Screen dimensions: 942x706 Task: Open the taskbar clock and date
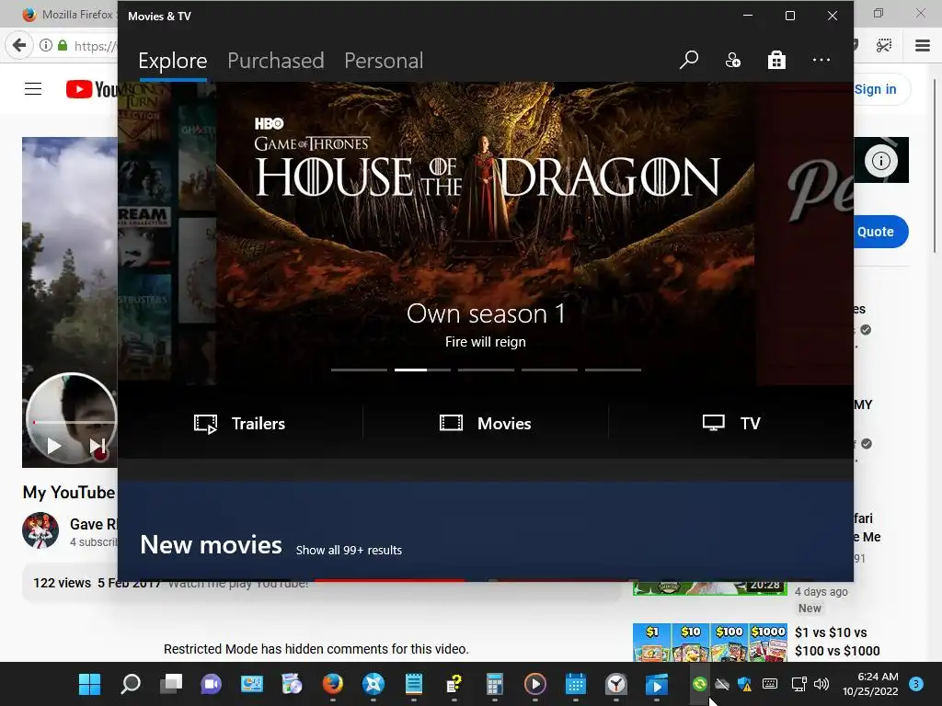(x=870, y=684)
